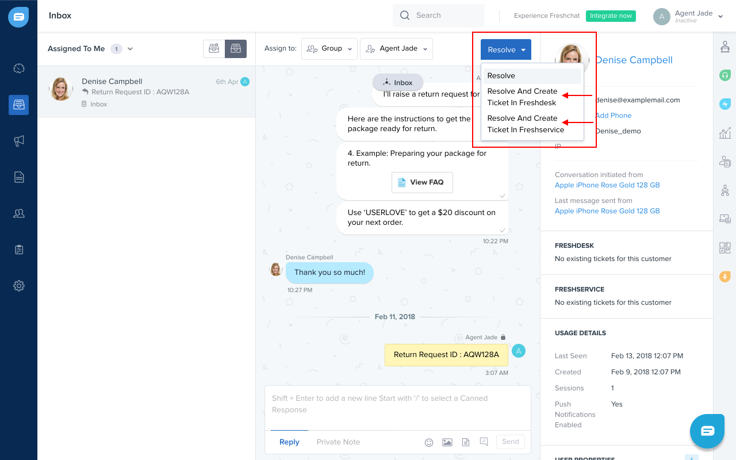
Task: Open the people/contacts icon in sidebar
Action: [19, 213]
